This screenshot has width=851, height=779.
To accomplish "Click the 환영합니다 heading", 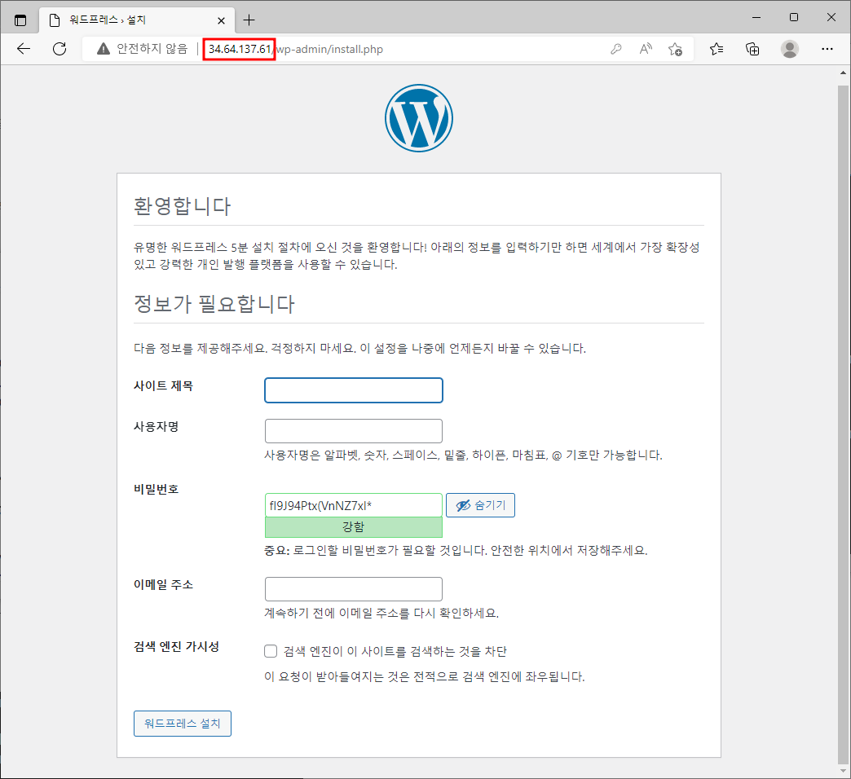I will point(183,206).
